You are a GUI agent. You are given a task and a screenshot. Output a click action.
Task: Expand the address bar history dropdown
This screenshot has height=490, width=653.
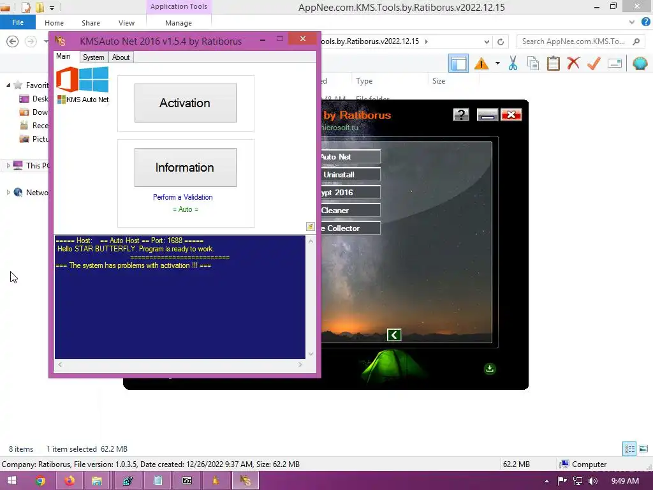pos(487,41)
